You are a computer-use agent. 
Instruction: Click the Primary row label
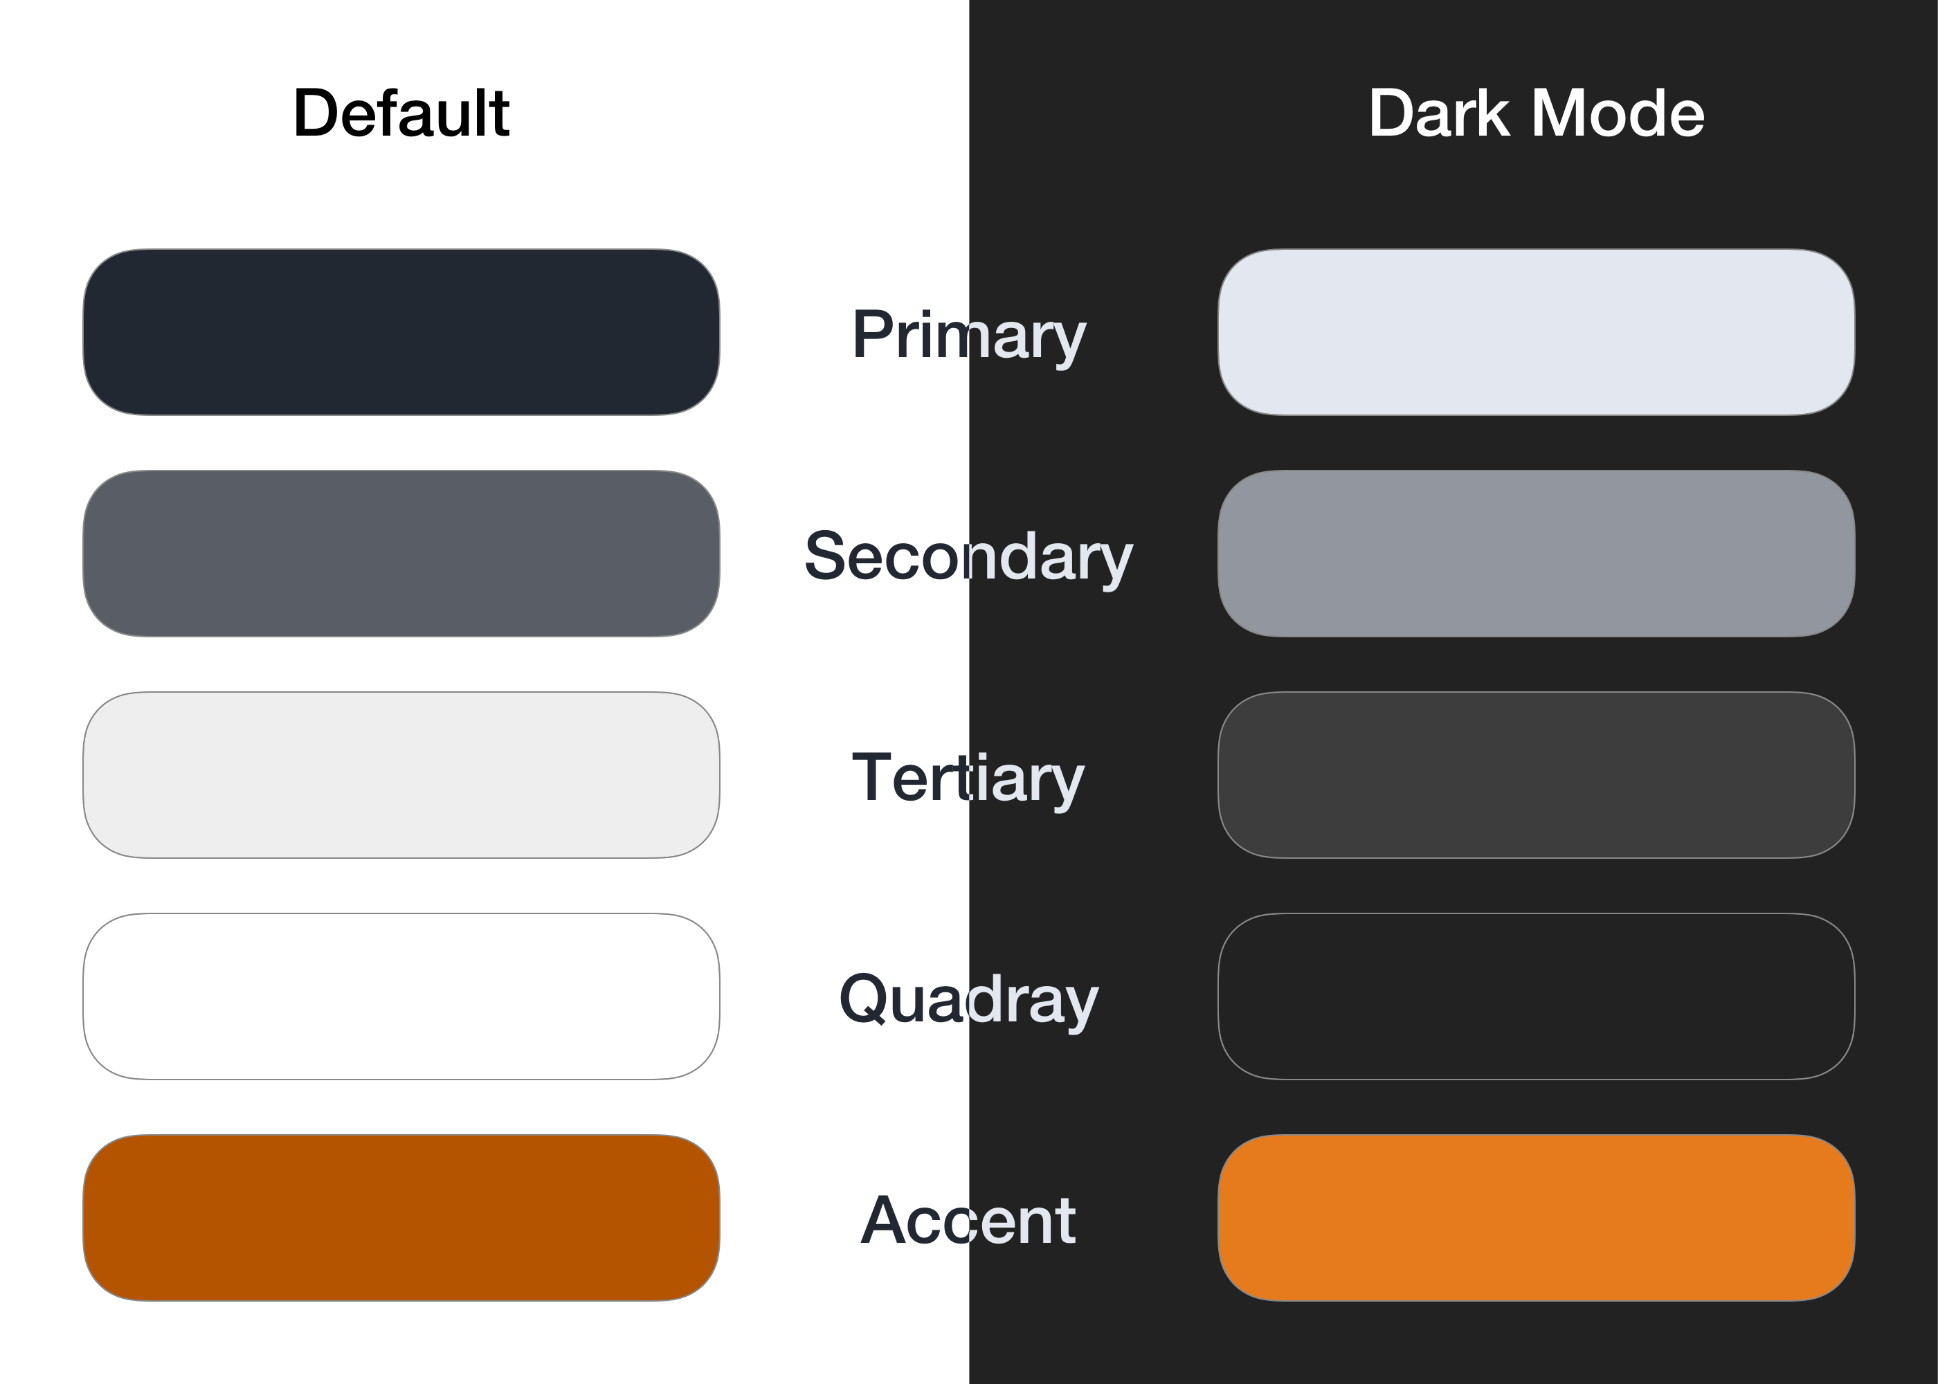click(968, 335)
